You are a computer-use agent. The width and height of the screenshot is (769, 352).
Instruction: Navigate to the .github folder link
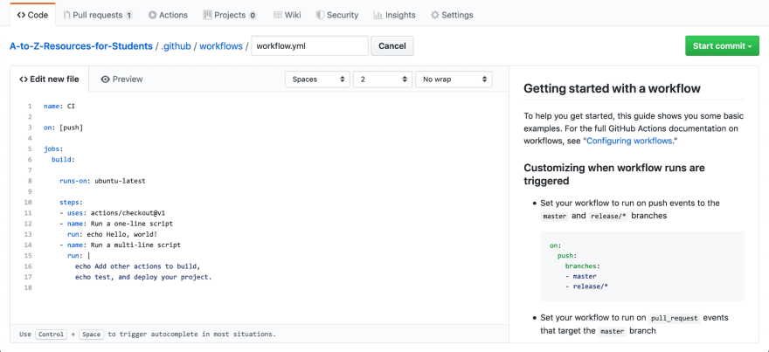coord(176,46)
